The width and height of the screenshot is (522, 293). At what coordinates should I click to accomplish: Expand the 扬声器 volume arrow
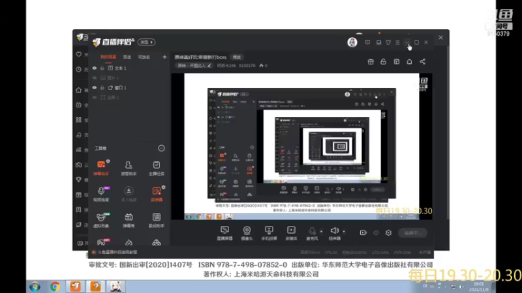click(x=344, y=231)
